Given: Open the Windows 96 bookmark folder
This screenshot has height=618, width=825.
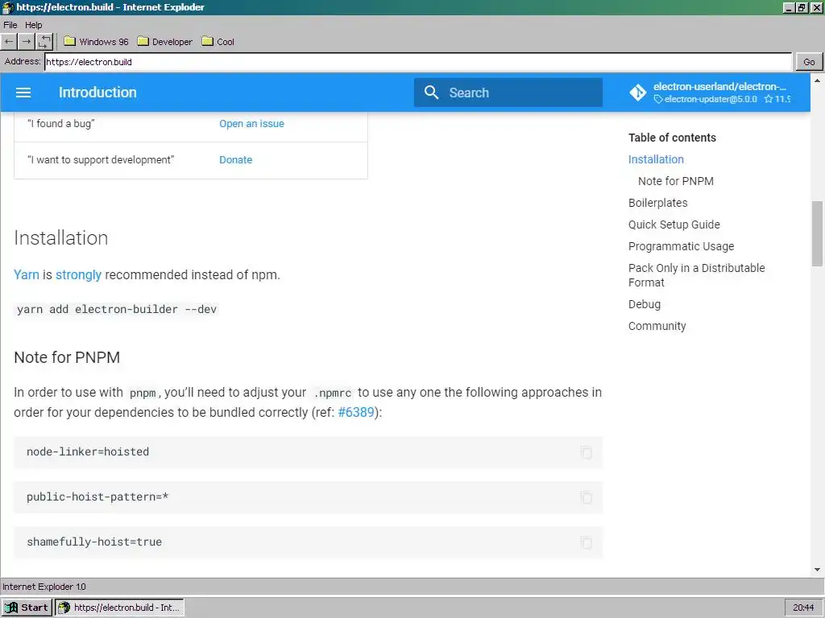Looking at the screenshot, I should (x=96, y=42).
